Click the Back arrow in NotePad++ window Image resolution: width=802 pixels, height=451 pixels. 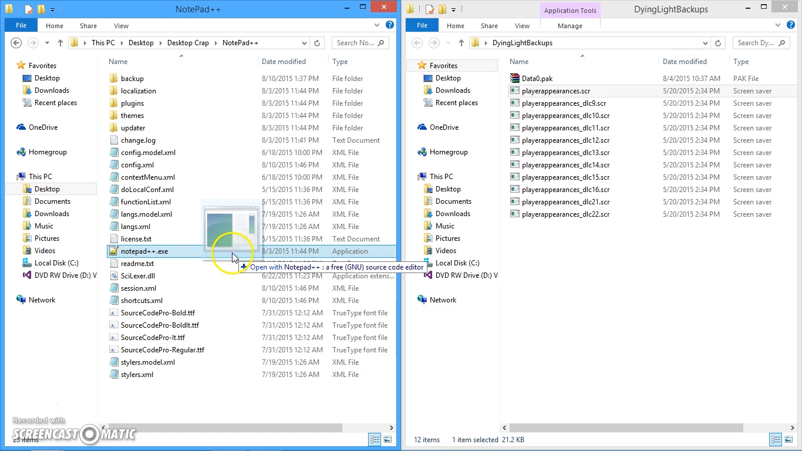point(16,43)
